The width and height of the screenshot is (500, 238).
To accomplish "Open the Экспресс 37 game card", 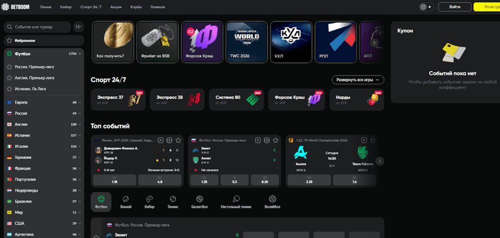I will [x=118, y=100].
